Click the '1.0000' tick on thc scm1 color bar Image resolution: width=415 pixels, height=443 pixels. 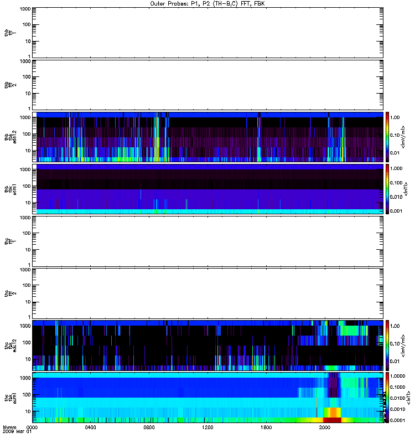point(397,376)
